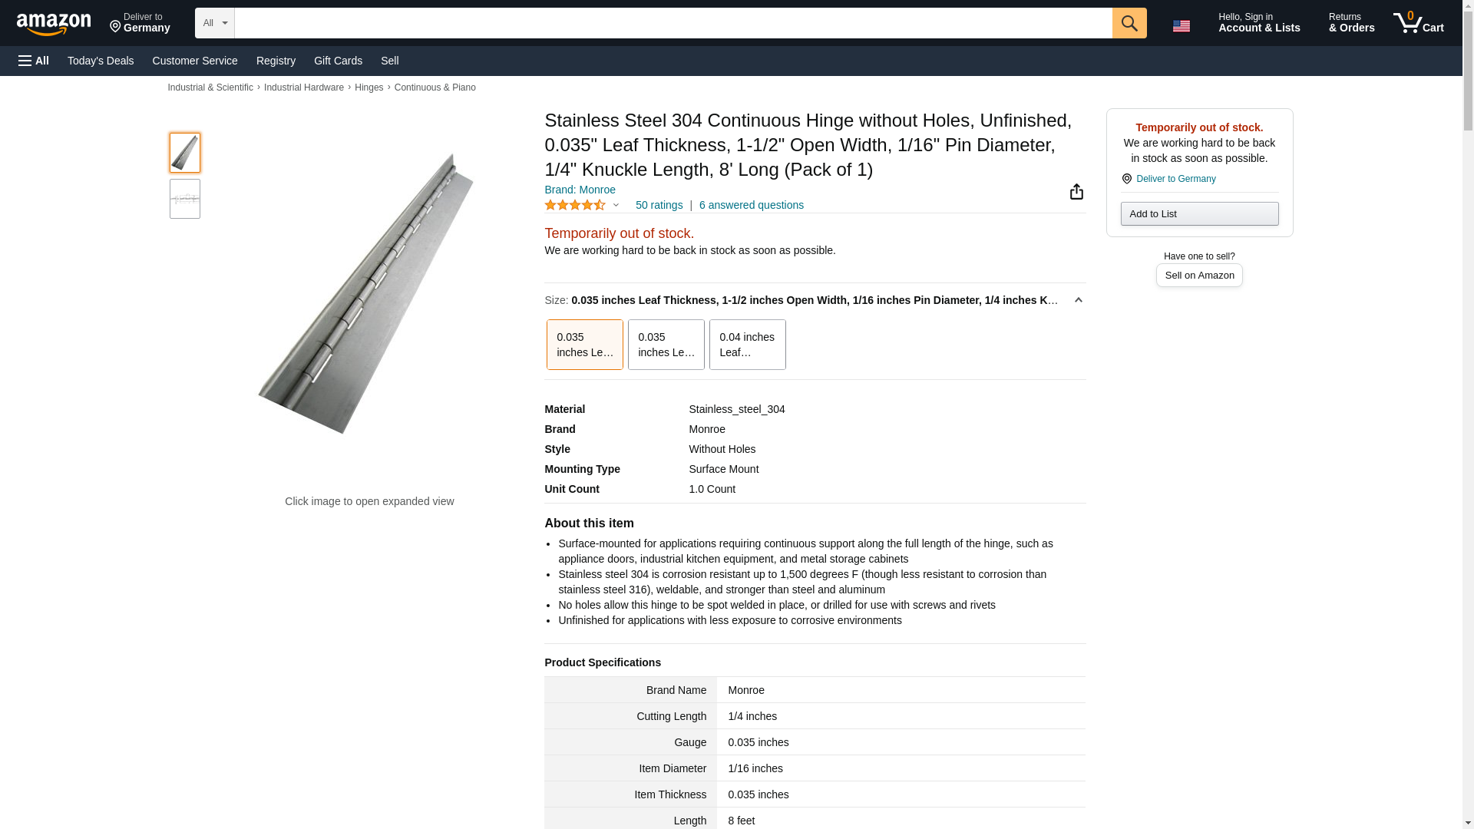Screen dimensions: 1474x829
Task: Select the first 0.035 inches size option
Action: [x=584, y=345]
